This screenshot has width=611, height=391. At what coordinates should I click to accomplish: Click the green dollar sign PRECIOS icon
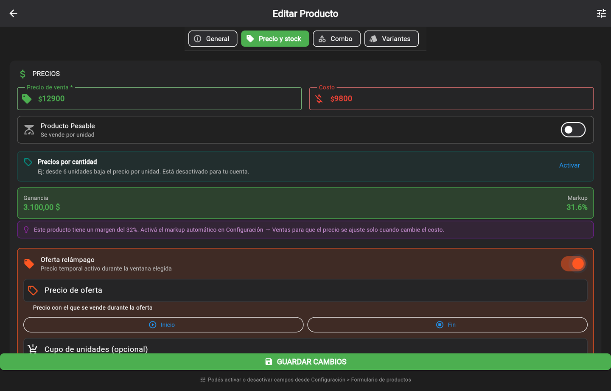(x=23, y=74)
